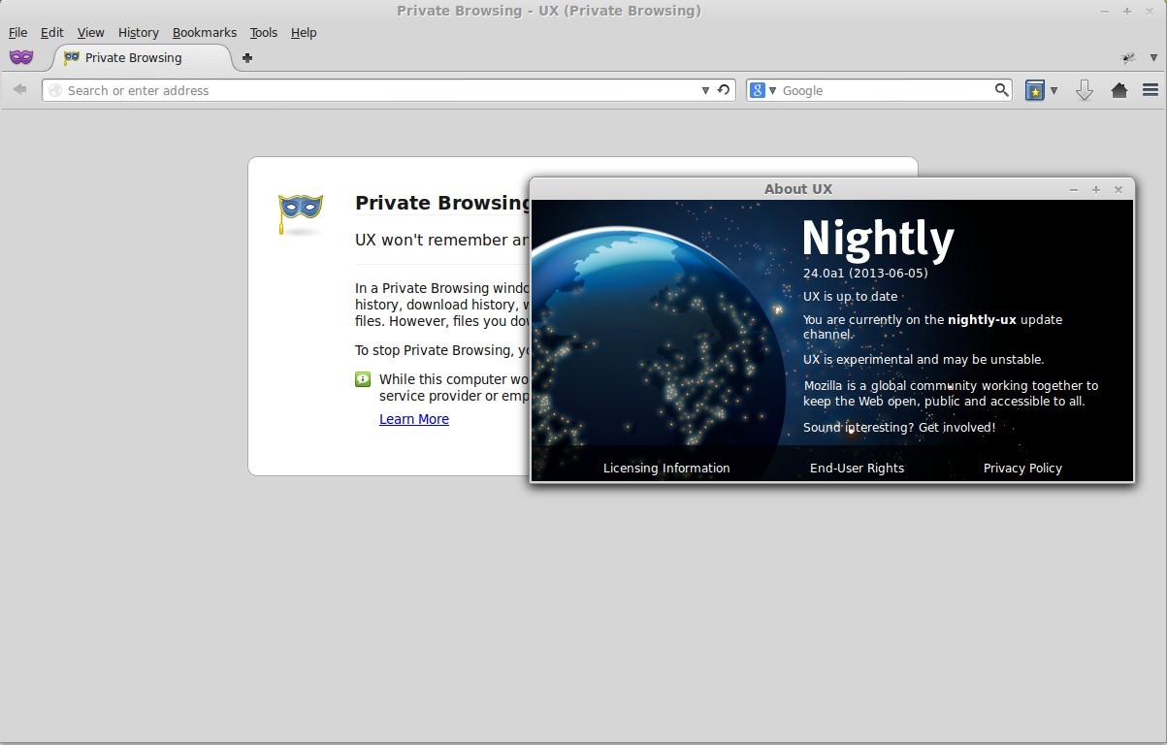Click the large mask icon on the page
Screen dimensions: 1167x745
point(301,212)
